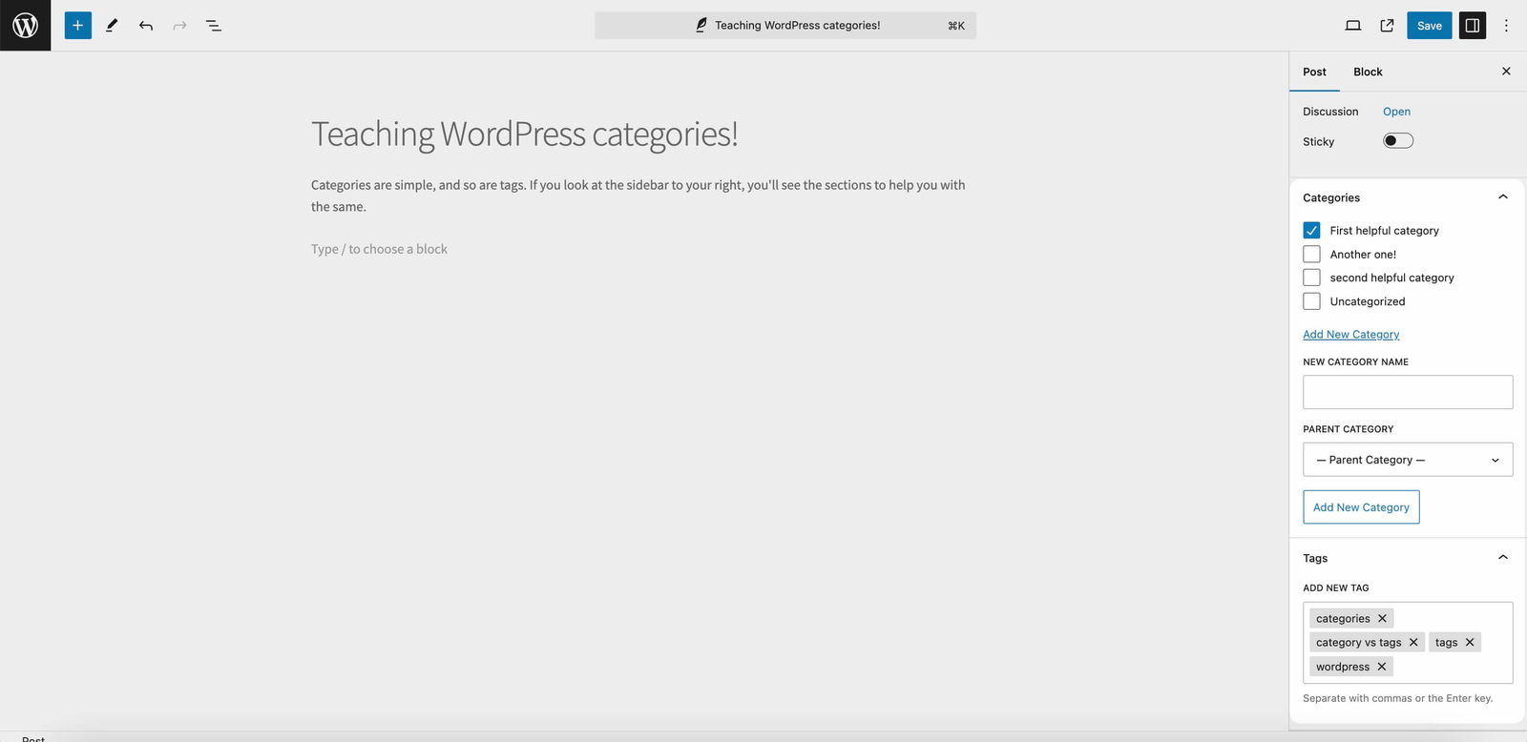The width and height of the screenshot is (1527, 742).
Task: Undo the last change
Action: [146, 26]
